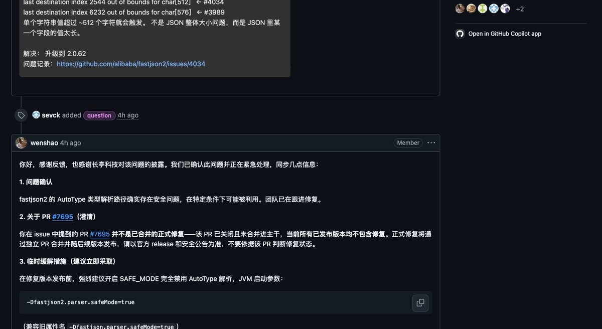Show the +2 additional participants
This screenshot has height=329, width=602.
tap(520, 9)
